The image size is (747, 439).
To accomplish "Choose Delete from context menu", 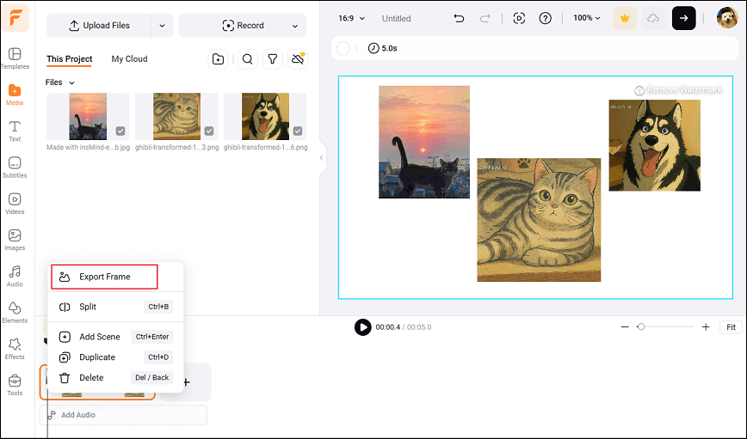I will coord(115,378).
